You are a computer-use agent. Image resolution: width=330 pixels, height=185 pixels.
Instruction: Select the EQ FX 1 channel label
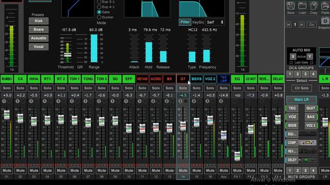pyautogui.click(x=237, y=79)
